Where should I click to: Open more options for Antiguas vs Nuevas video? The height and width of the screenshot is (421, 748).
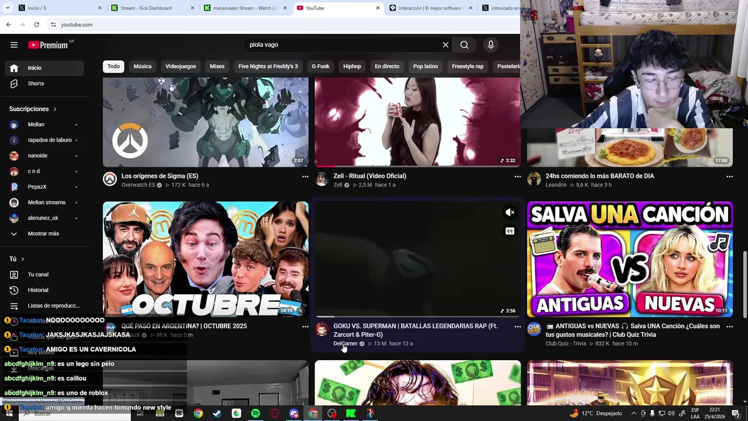[729, 326]
